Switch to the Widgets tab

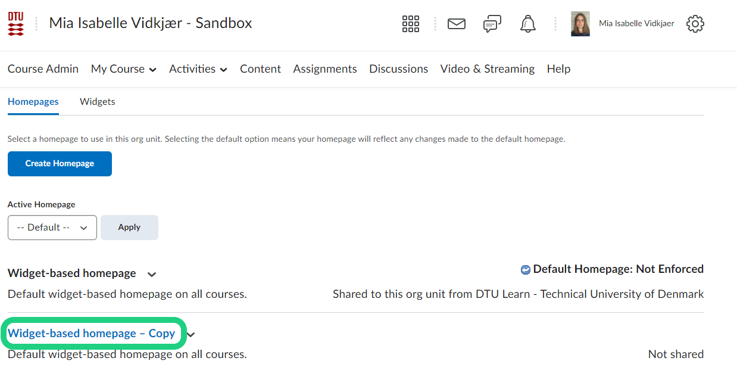pos(97,102)
